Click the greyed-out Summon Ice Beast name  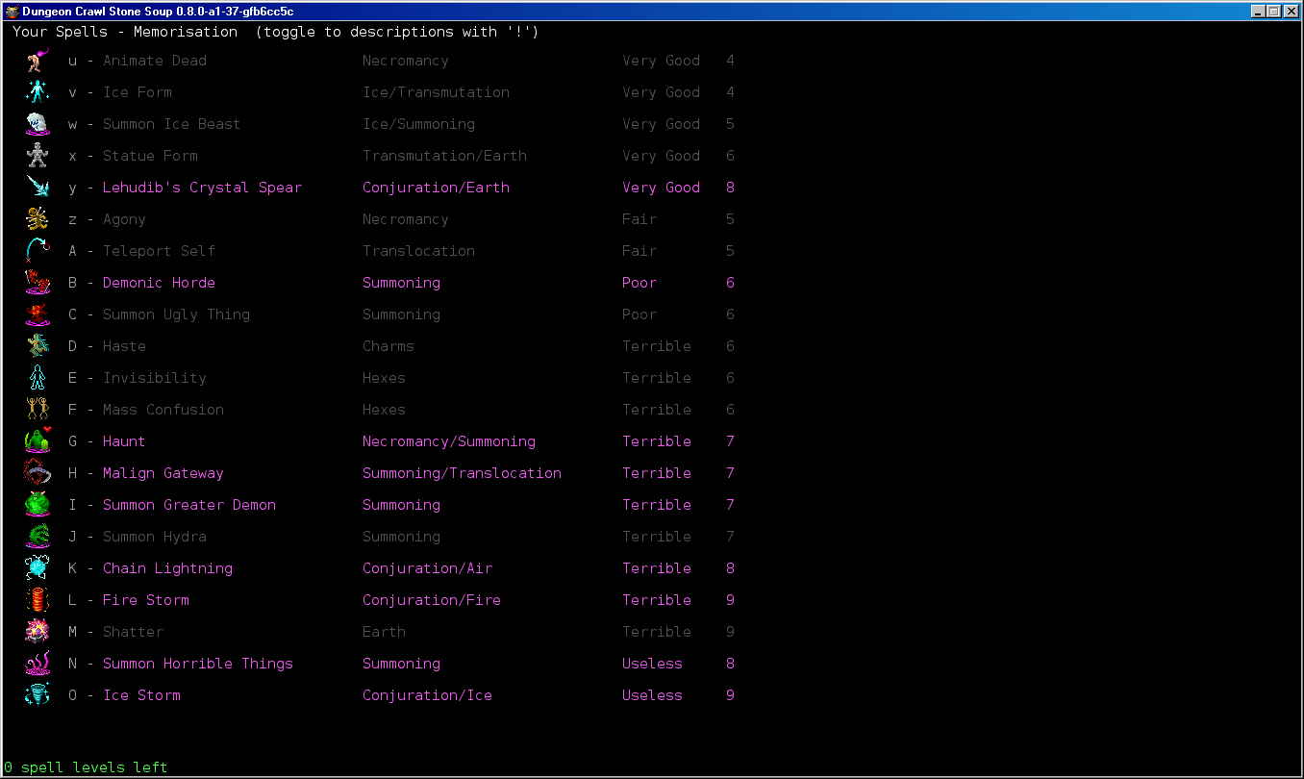tap(172, 124)
